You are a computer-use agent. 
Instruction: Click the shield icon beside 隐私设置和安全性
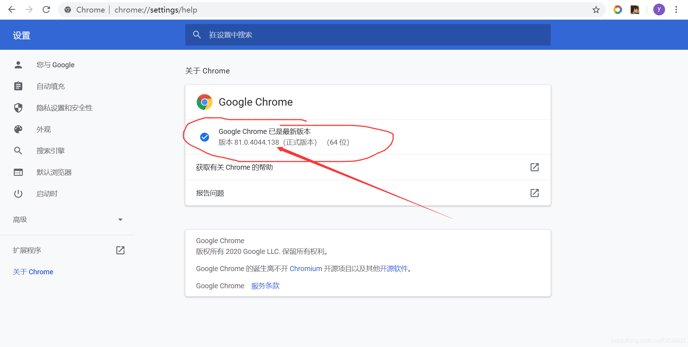[18, 108]
